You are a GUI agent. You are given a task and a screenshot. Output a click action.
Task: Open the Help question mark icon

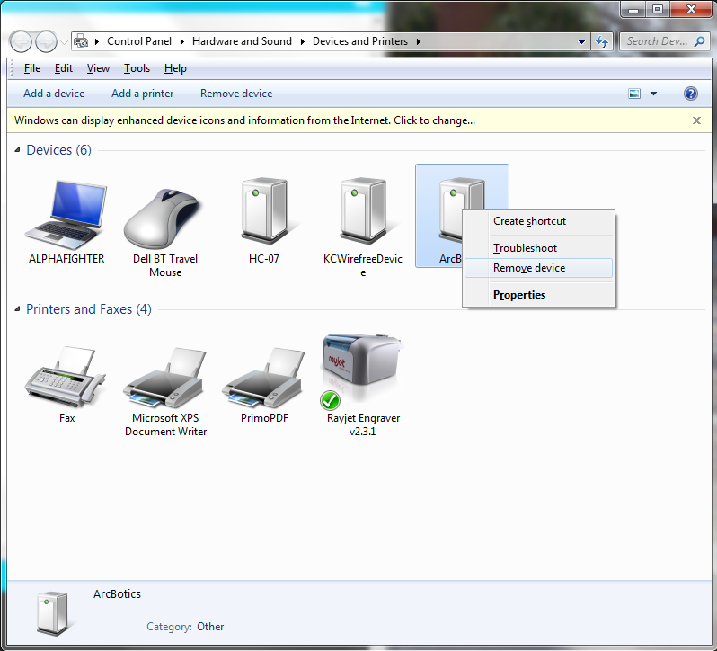[x=690, y=94]
